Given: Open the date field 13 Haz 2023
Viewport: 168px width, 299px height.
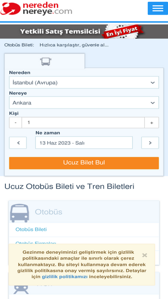Looking at the screenshot, I should tap(84, 143).
